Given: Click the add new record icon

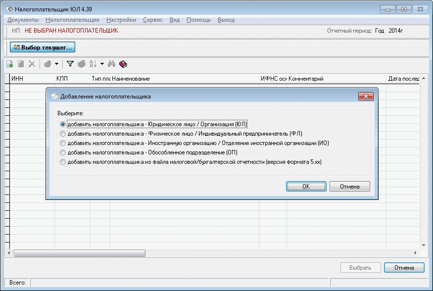Looking at the screenshot, I should tap(9, 64).
